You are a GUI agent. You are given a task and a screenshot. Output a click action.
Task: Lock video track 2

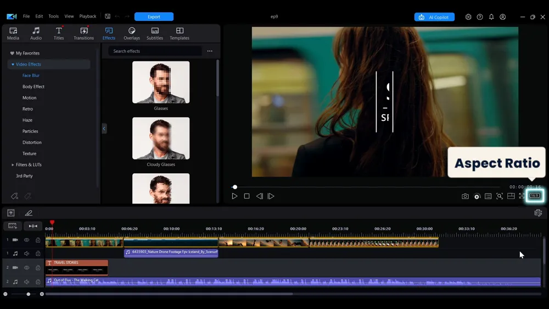38,268
